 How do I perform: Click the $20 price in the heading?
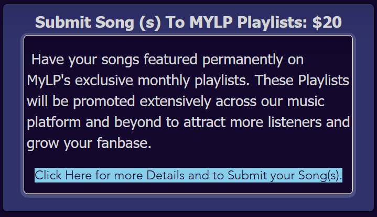coord(327,22)
